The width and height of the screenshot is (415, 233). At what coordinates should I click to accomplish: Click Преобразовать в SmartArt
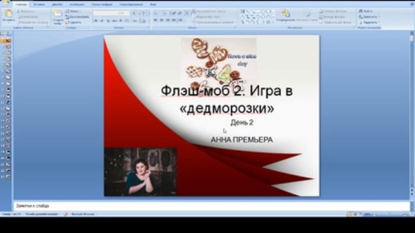pyautogui.click(x=214, y=23)
